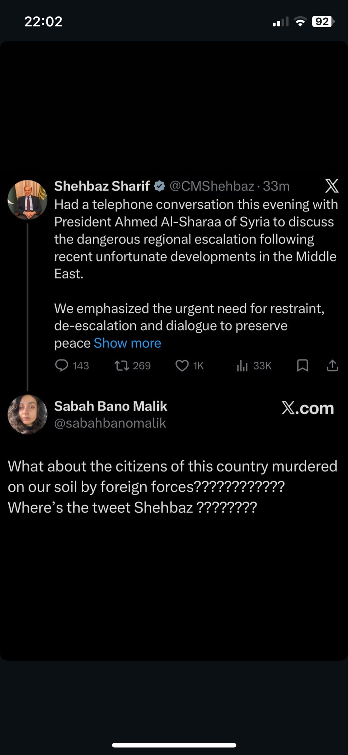
Task: Open the @CMShehbaz handle link
Action: [x=212, y=186]
